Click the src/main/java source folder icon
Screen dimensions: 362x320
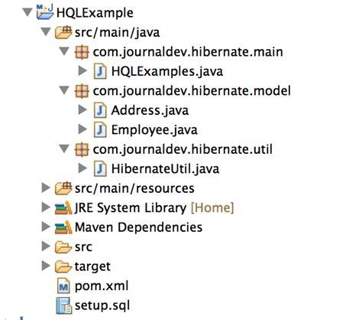point(63,32)
